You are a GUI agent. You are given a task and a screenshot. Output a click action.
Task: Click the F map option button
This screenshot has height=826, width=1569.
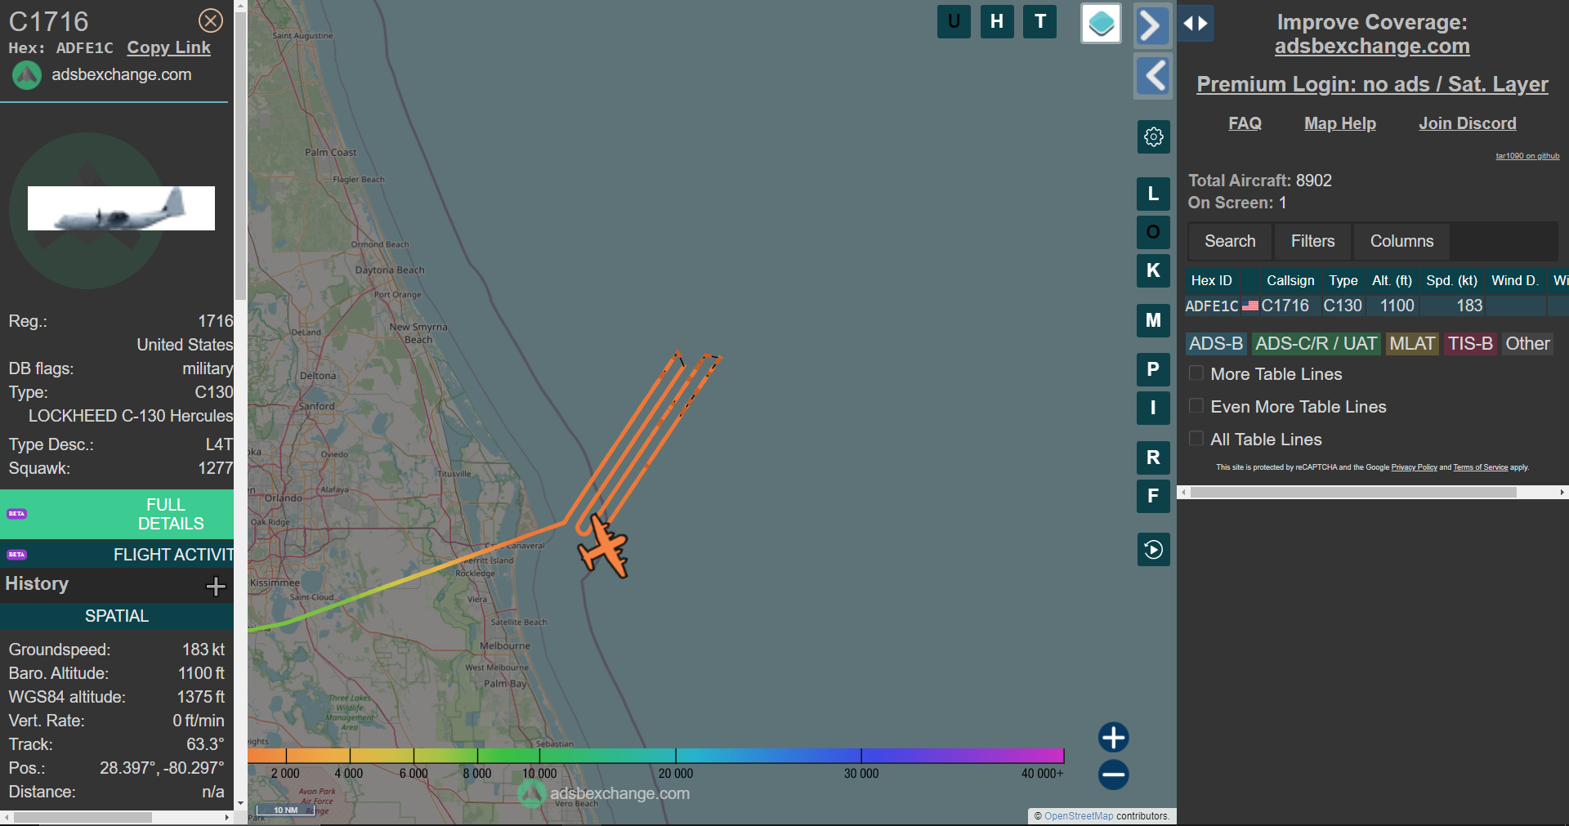(1153, 496)
